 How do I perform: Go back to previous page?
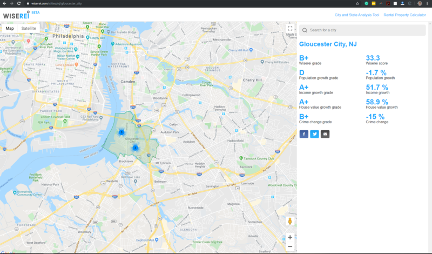(4, 3)
